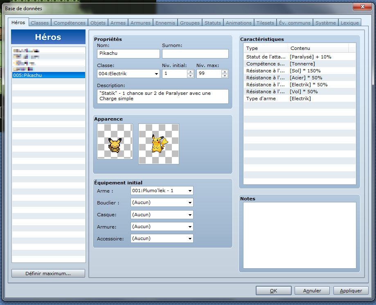Increase the Niv. initial value with up arrow
This screenshot has width=376, height=305.
(x=190, y=72)
